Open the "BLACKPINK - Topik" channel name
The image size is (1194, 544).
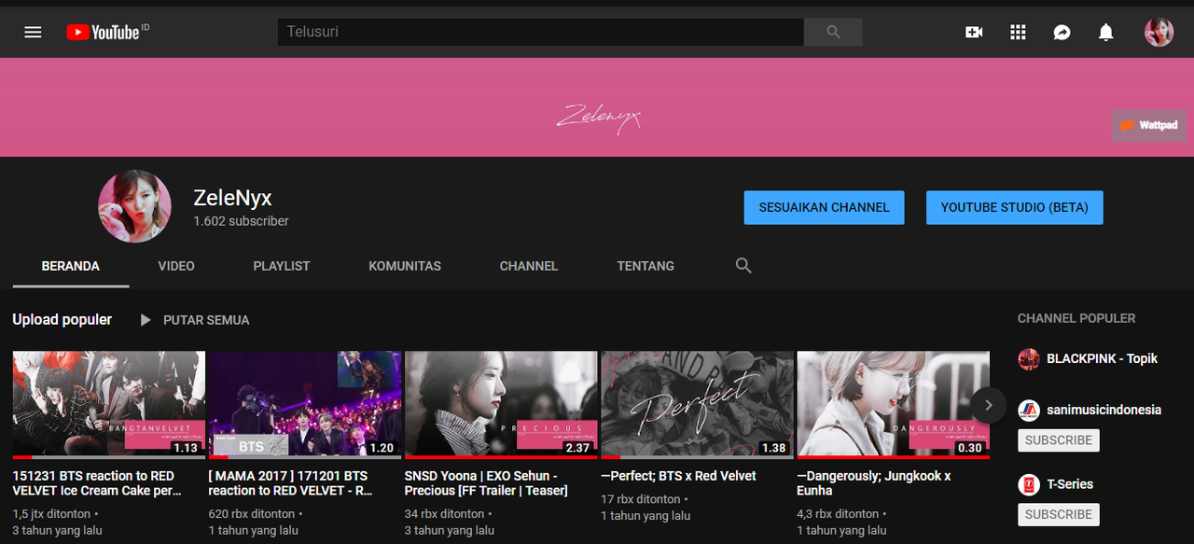[1102, 358]
